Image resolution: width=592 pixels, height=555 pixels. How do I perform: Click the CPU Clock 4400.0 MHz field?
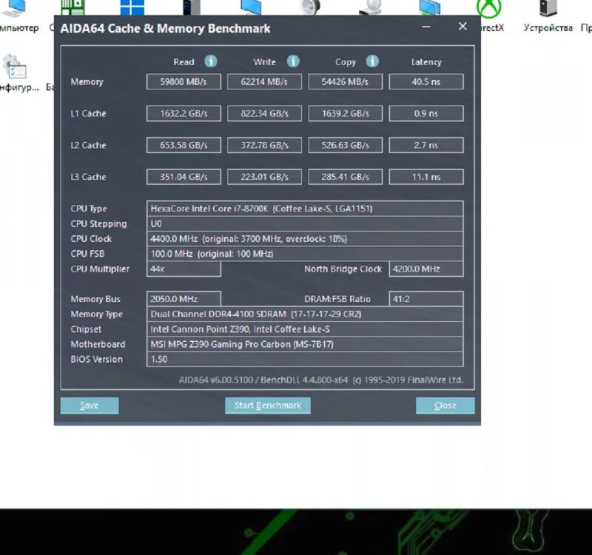(305, 238)
